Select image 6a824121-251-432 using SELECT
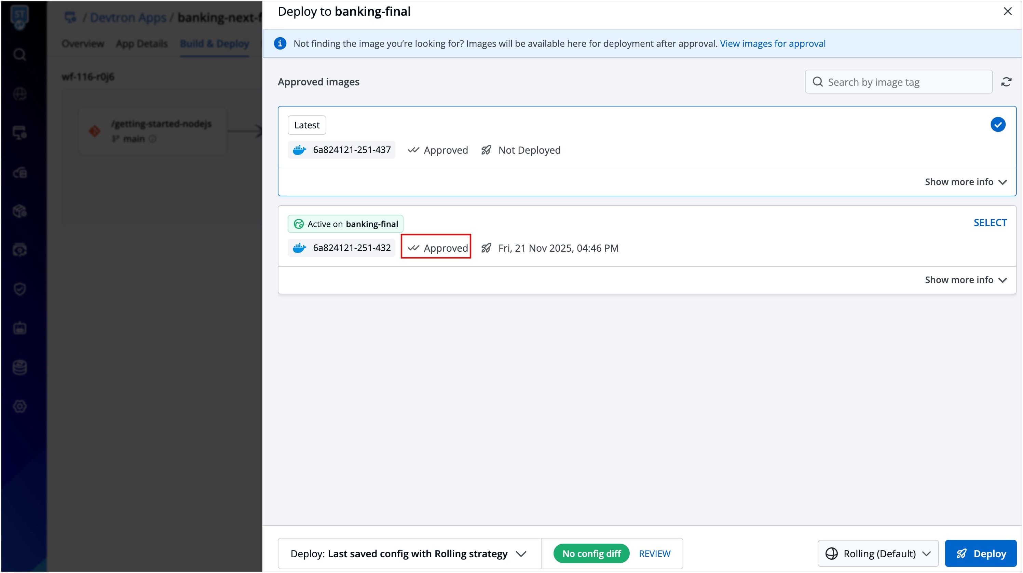Screen dimensions: 1023x573 point(990,223)
